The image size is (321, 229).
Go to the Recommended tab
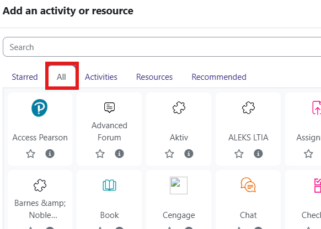(219, 77)
